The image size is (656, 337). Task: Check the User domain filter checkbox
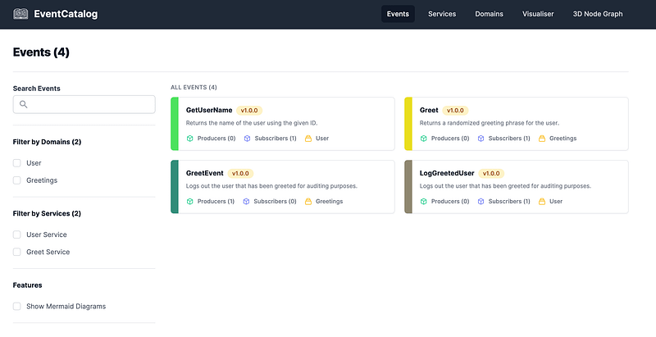tap(17, 163)
